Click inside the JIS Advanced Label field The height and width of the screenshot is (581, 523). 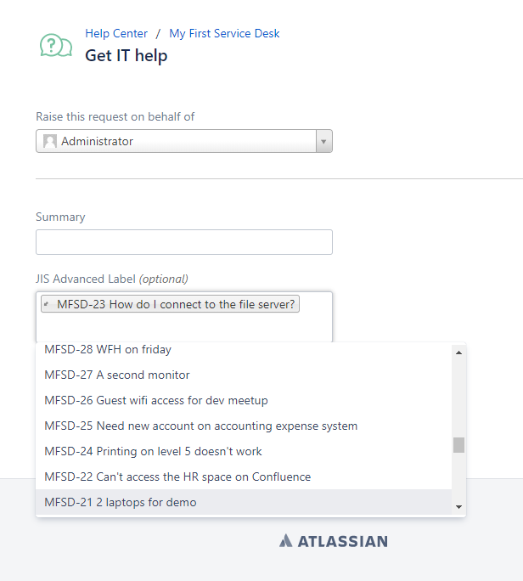(x=183, y=327)
